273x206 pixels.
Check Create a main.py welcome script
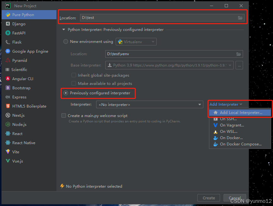[x=64, y=115]
